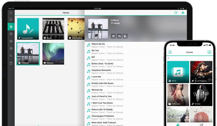Click the iPad battery indicator

185,9
